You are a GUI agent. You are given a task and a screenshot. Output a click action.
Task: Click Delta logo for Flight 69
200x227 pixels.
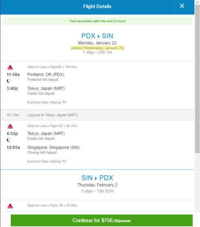click(10, 67)
